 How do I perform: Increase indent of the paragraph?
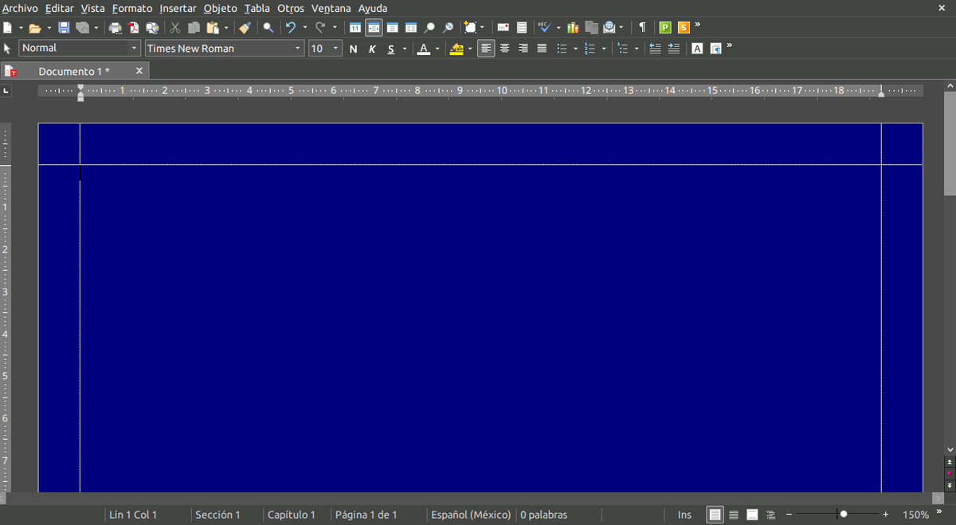673,49
